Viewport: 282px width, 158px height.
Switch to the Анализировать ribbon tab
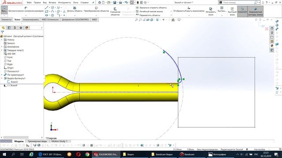click(31, 19)
